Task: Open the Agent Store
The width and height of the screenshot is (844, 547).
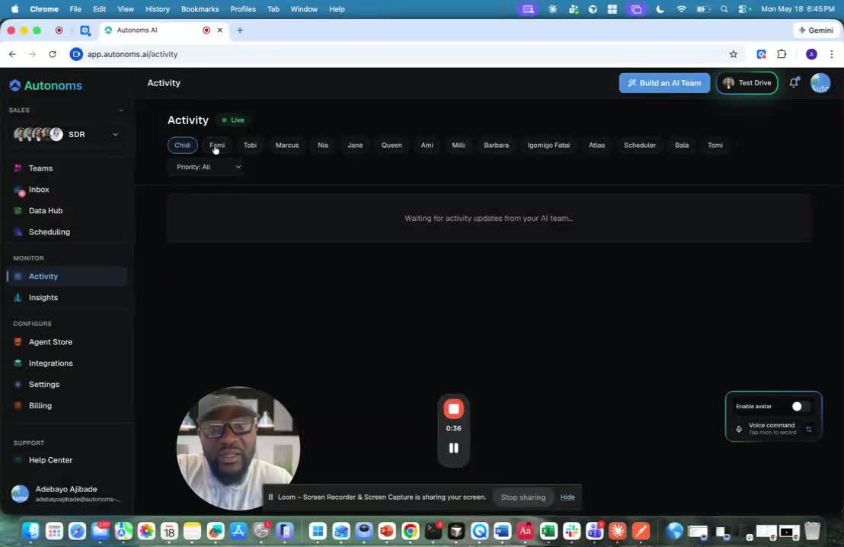Action: [50, 342]
